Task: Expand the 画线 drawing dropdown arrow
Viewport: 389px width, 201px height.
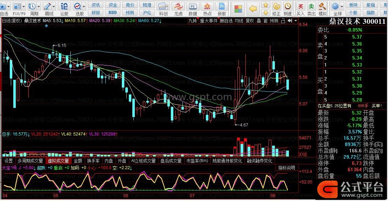Action: (54, 6)
